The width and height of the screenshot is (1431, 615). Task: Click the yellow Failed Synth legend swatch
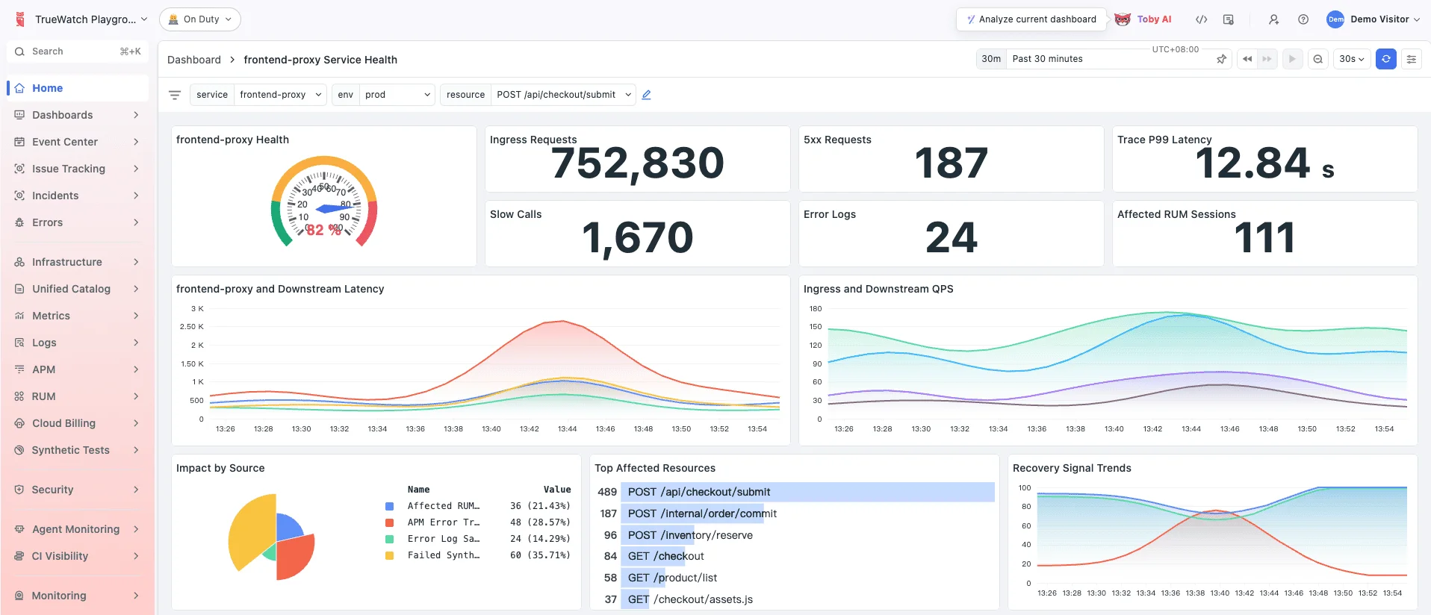click(389, 555)
